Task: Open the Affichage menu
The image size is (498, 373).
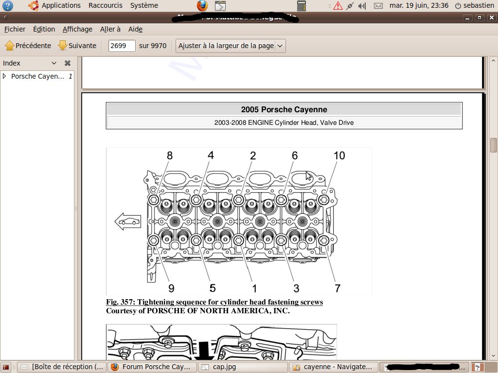Action: click(77, 29)
